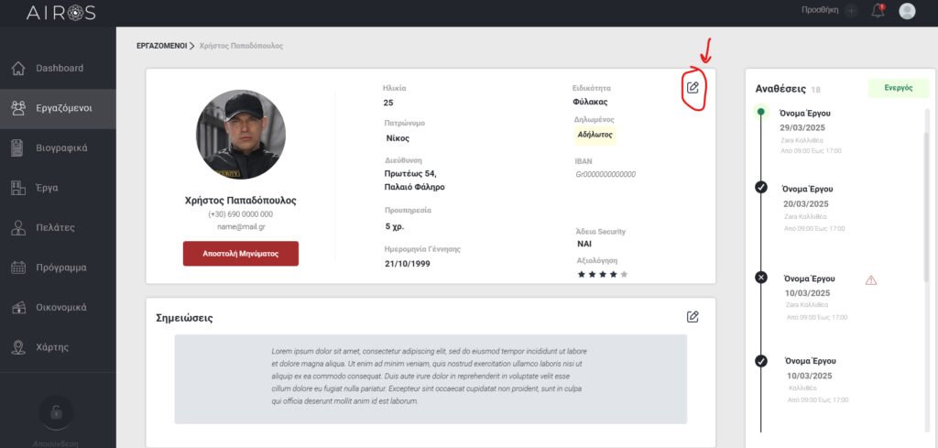Open the notifications bell icon
Screen dimensions: 938x448
[x=878, y=11]
